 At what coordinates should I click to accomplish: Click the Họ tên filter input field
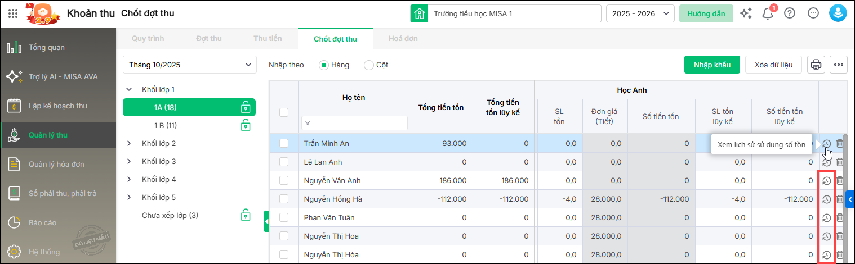point(355,123)
